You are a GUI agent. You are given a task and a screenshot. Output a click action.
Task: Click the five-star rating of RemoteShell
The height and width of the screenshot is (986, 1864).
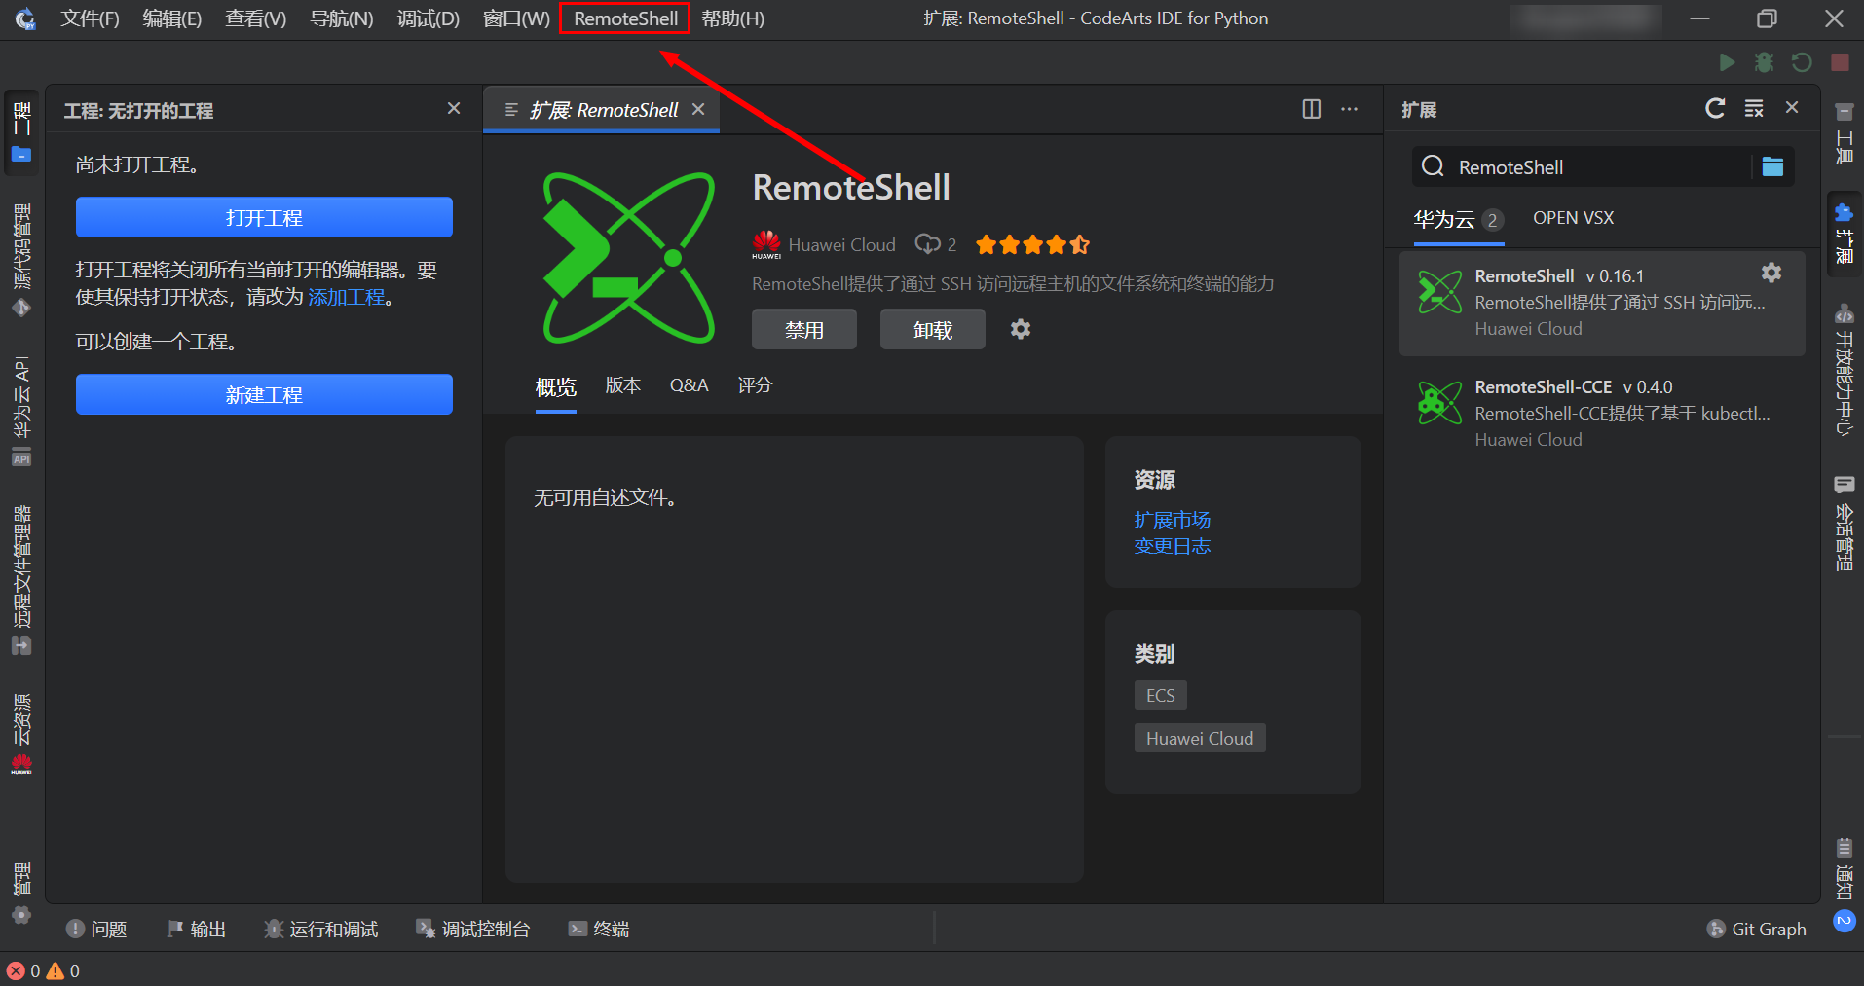coord(1032,245)
